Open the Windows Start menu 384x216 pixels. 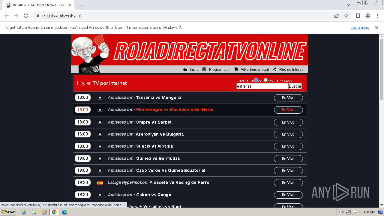pyautogui.click(x=8, y=212)
